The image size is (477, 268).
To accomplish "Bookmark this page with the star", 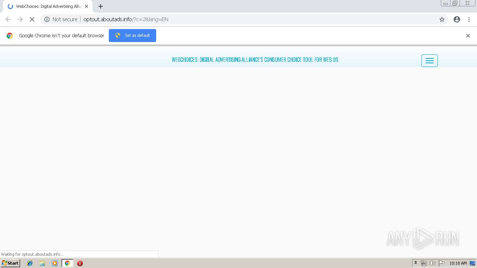I will (x=442, y=19).
